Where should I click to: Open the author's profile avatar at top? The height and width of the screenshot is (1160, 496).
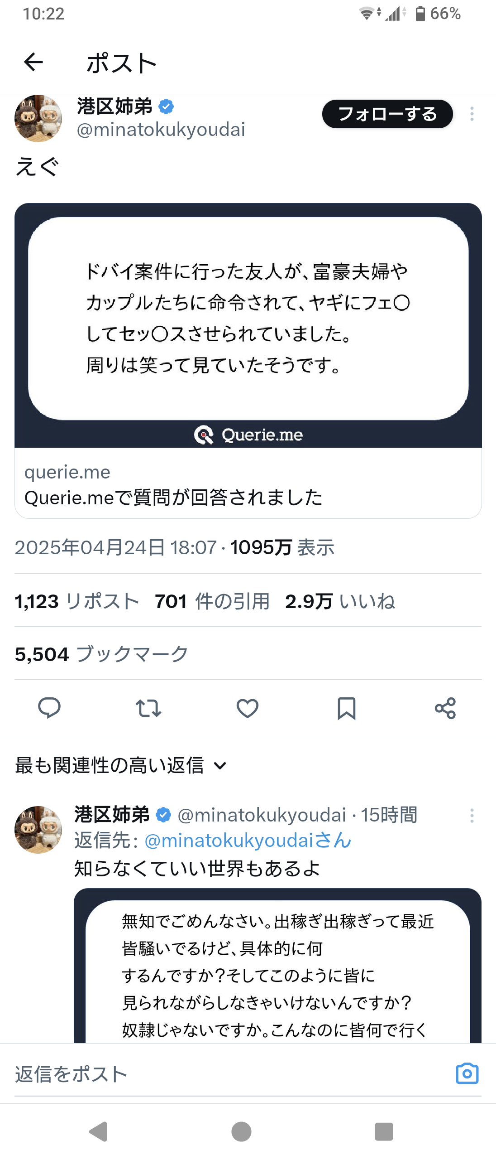coord(38,119)
